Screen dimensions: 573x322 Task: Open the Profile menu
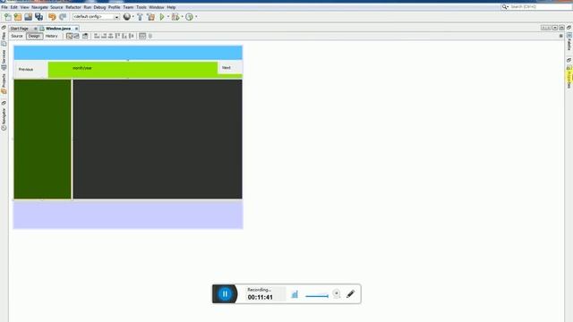click(x=114, y=7)
